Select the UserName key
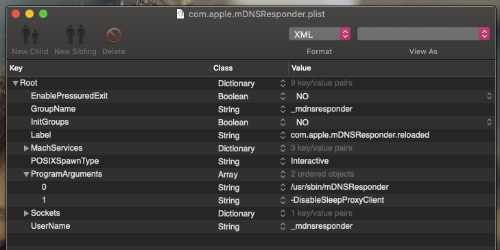This screenshot has height=250, width=500. (x=50, y=226)
